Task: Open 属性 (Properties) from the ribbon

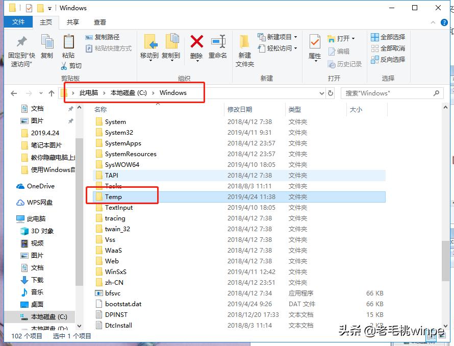Action: click(314, 45)
